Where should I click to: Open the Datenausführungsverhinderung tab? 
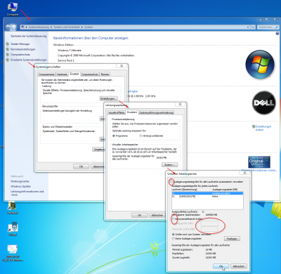coord(157,112)
